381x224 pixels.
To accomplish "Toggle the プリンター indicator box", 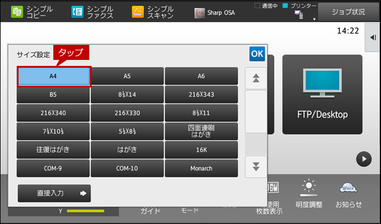I will coord(285,5).
